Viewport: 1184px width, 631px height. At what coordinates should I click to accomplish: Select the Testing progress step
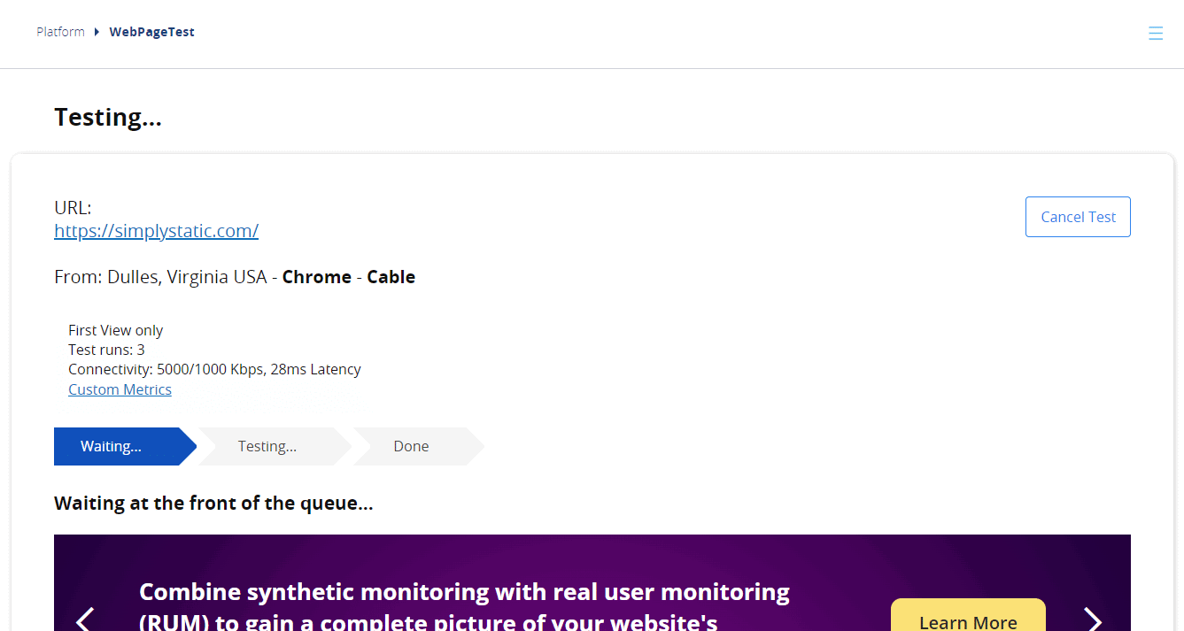pyautogui.click(x=267, y=446)
